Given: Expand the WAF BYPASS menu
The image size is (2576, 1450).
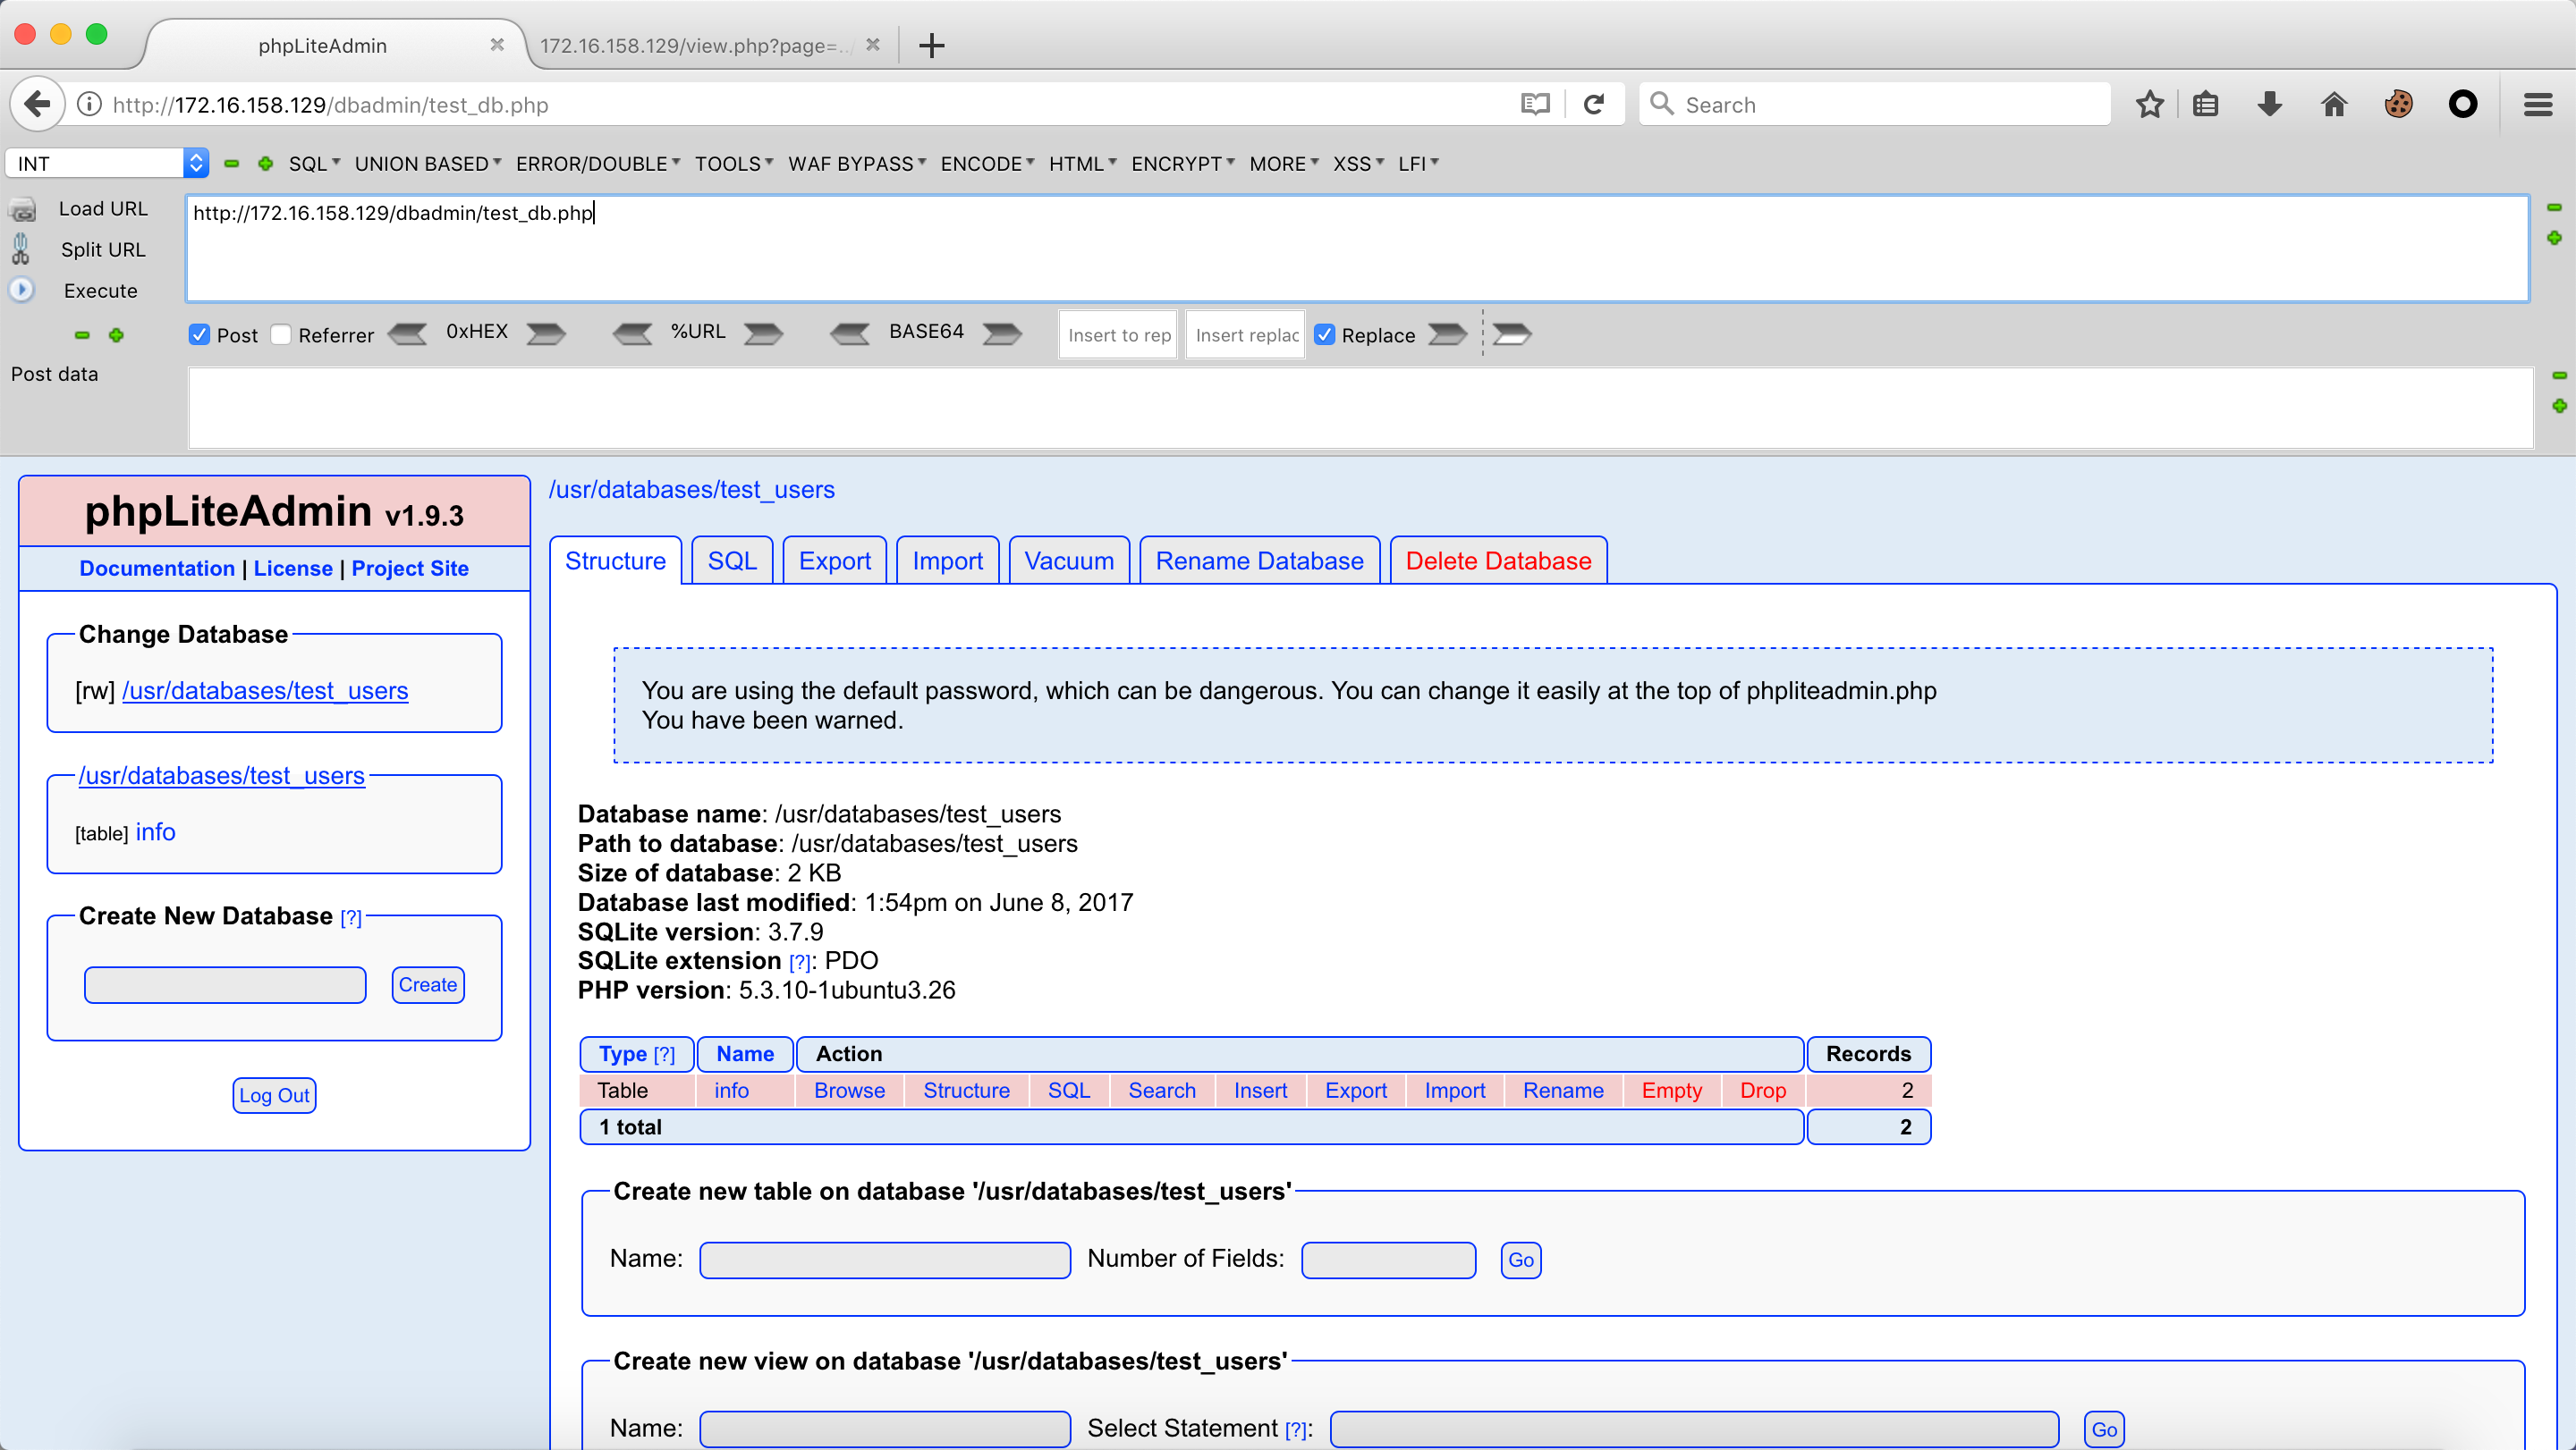Looking at the screenshot, I should [x=856, y=163].
